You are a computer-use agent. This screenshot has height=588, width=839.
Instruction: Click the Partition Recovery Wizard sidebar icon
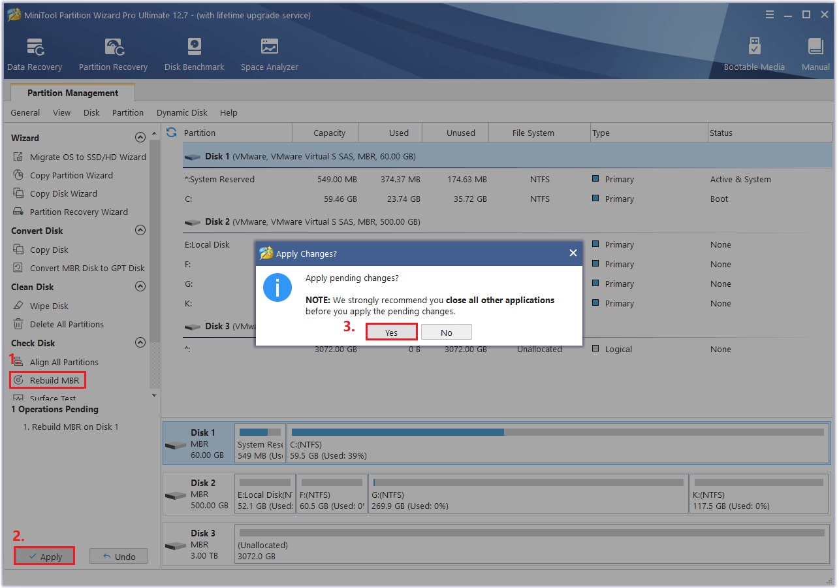(18, 212)
